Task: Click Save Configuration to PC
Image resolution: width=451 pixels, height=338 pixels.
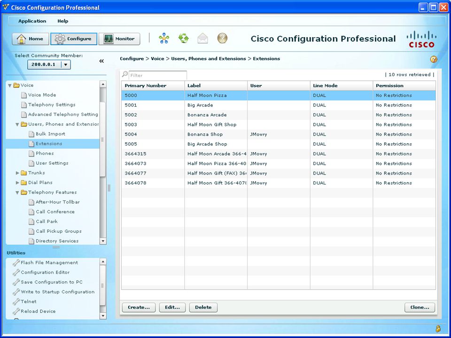Action: click(52, 282)
